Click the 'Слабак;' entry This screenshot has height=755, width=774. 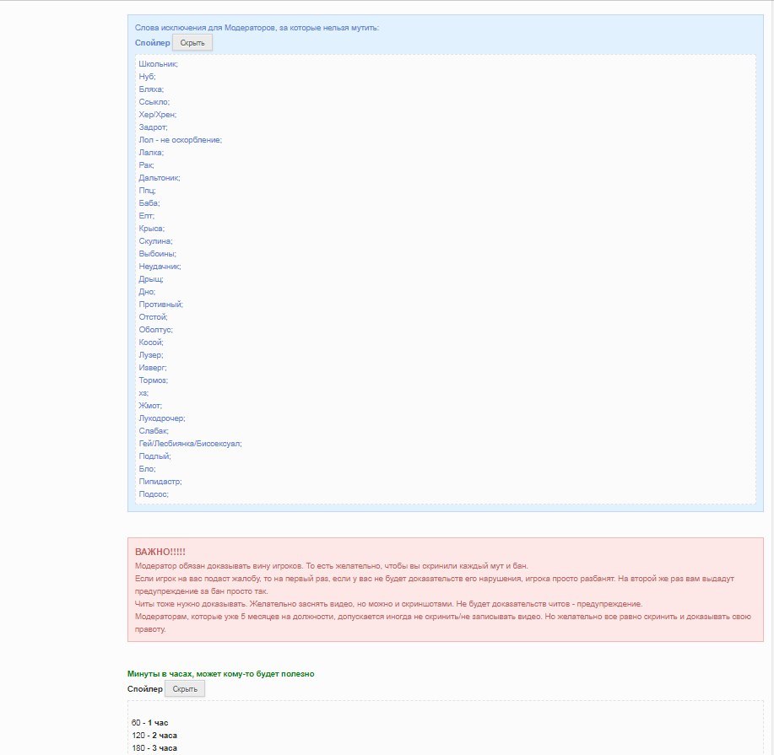[154, 430]
